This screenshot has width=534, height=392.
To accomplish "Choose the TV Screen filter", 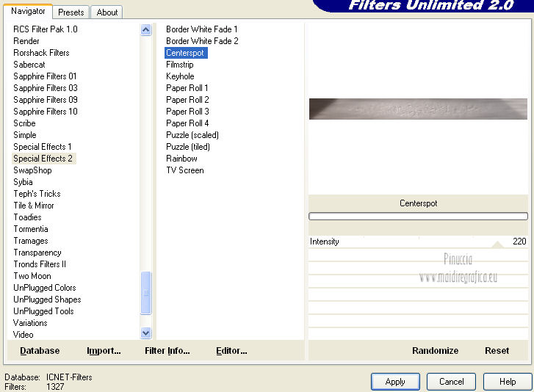I will click(184, 170).
